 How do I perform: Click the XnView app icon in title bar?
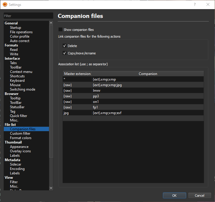tap(5, 5)
